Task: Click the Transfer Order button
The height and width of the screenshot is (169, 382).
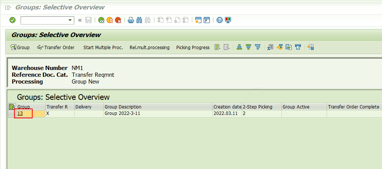Action: (56, 47)
